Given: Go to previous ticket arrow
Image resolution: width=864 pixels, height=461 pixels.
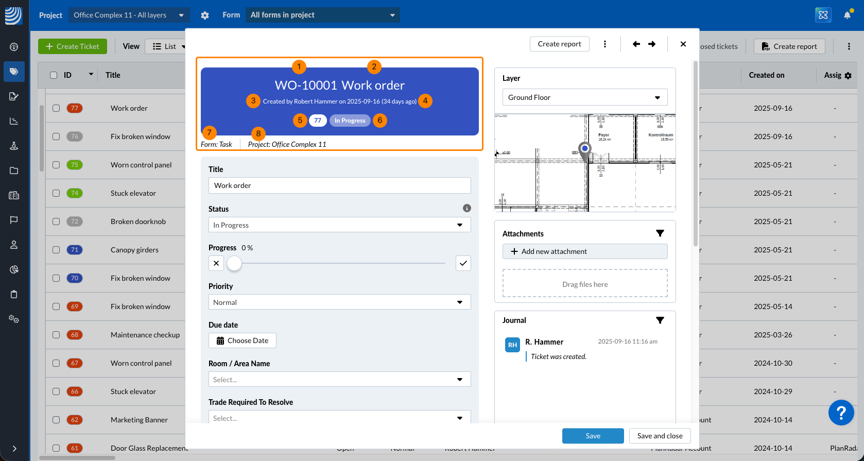Looking at the screenshot, I should click(x=636, y=44).
